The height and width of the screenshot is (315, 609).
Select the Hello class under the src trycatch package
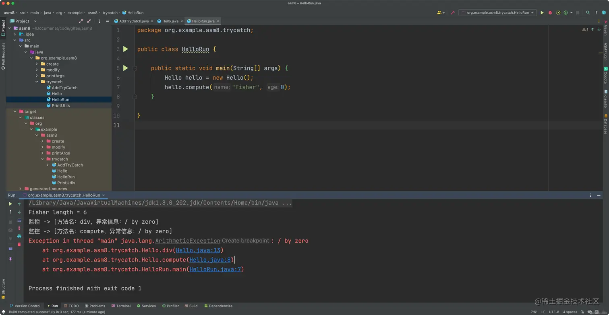point(56,94)
